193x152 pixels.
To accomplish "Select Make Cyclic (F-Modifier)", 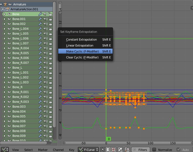I will click(85, 51).
